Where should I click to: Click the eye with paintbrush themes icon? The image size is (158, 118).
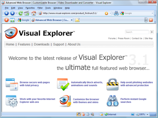tap(65, 101)
